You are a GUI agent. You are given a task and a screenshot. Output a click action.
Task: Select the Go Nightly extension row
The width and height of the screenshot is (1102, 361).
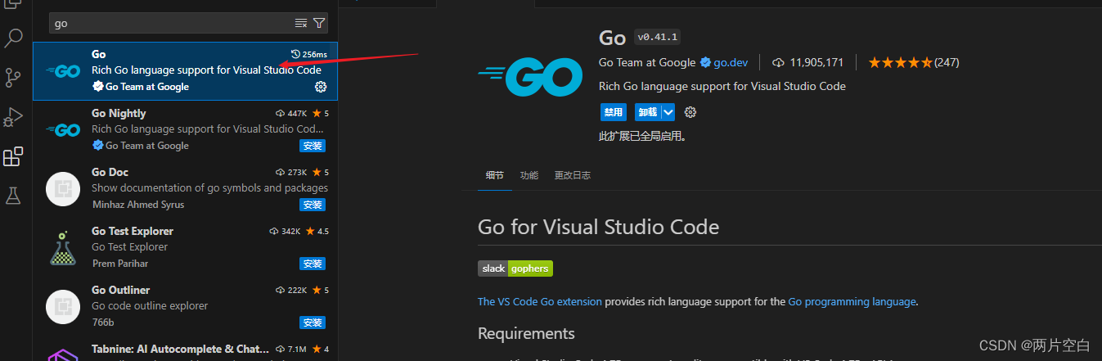(x=185, y=129)
